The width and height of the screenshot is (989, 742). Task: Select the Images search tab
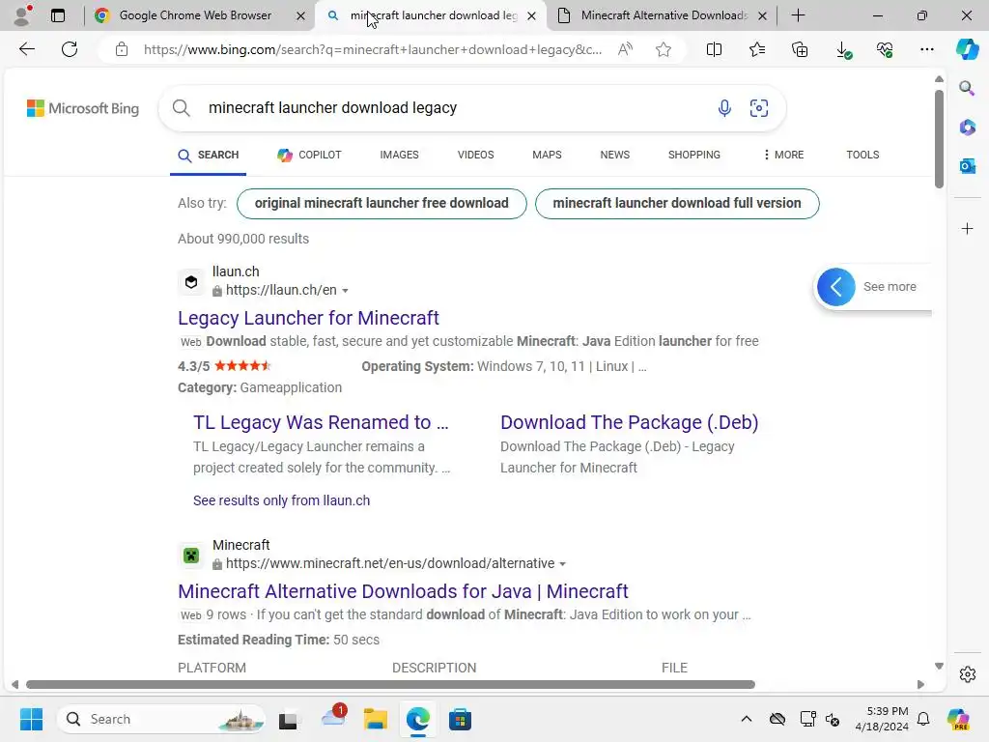[399, 155]
